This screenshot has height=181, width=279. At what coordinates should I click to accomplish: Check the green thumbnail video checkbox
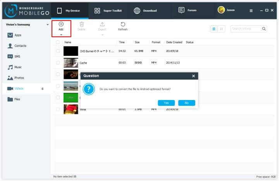[58, 98]
